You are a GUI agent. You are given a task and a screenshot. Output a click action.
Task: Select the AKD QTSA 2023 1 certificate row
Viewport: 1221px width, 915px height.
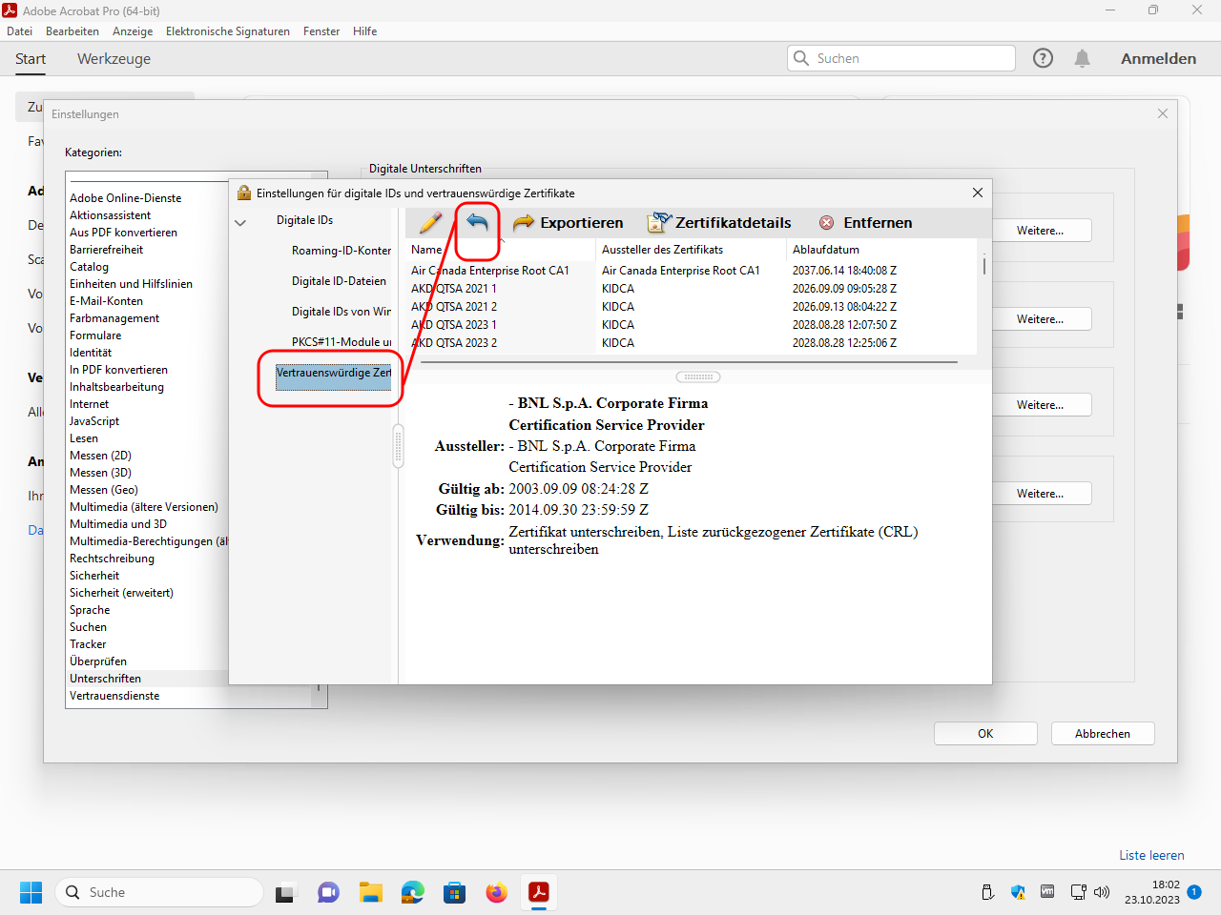[x=454, y=325]
